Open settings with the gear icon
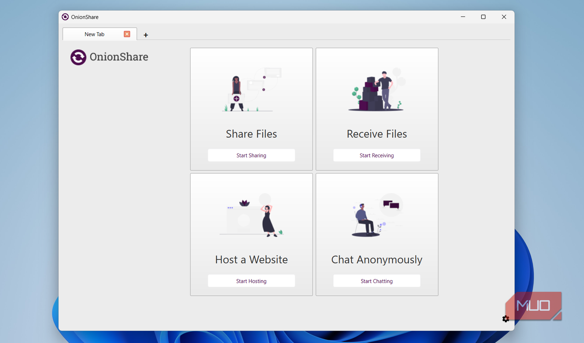584x343 pixels. [505, 319]
